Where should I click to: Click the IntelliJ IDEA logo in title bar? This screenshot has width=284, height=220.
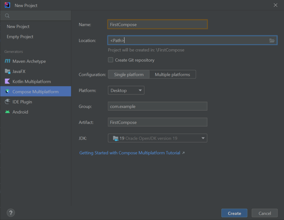pyautogui.click(x=7, y=5)
